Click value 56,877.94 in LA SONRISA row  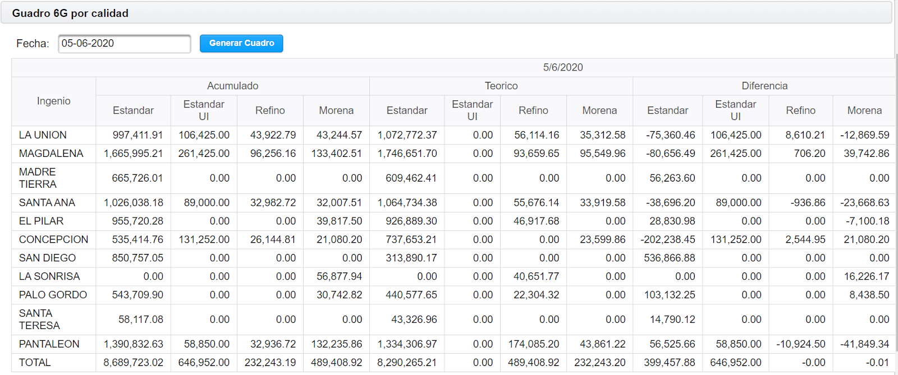coord(339,277)
